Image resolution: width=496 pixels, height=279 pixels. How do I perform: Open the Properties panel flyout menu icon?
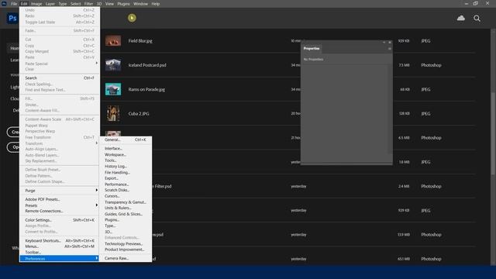point(389,48)
